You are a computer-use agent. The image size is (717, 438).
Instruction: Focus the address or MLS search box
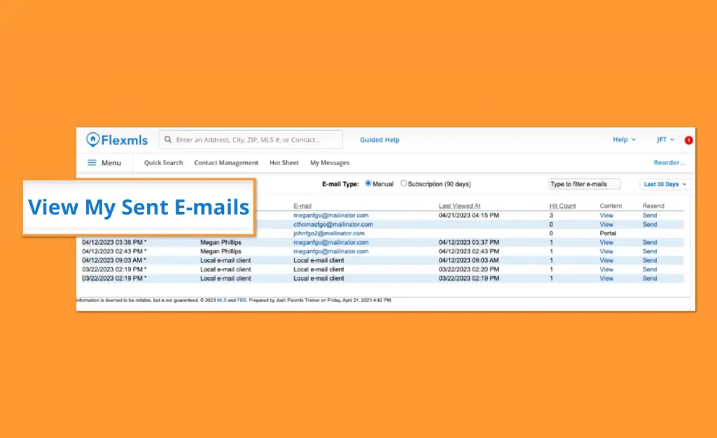coord(257,140)
